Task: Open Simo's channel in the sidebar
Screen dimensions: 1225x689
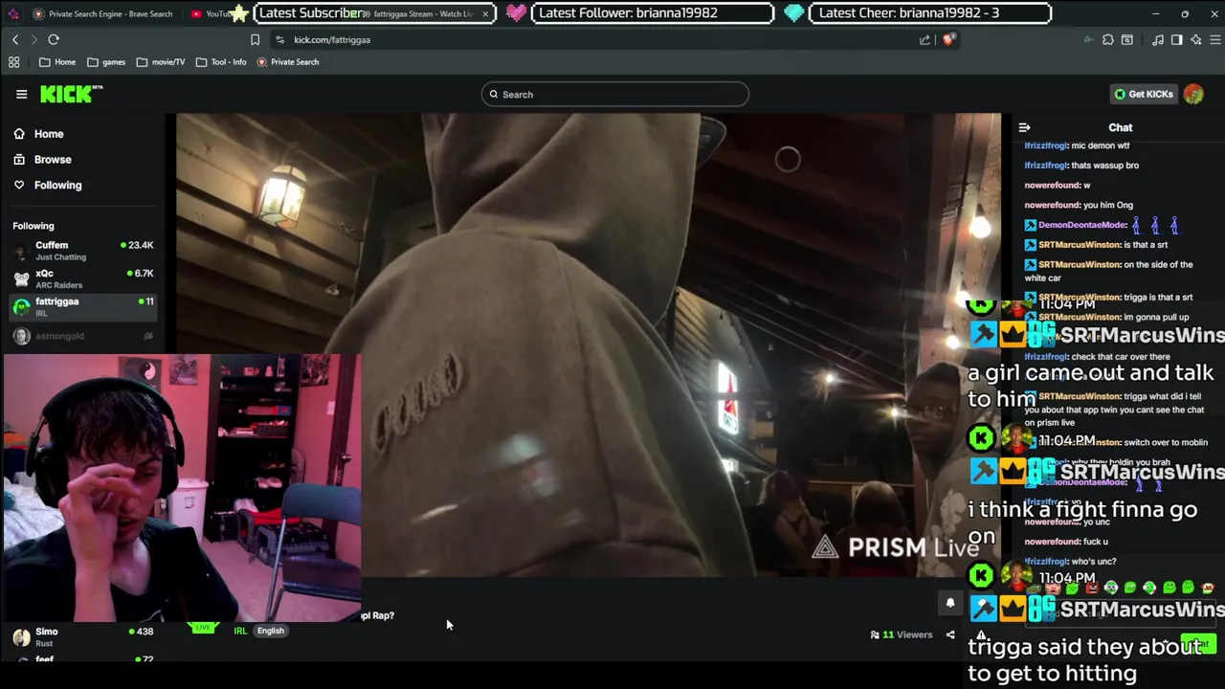Action: 82,636
